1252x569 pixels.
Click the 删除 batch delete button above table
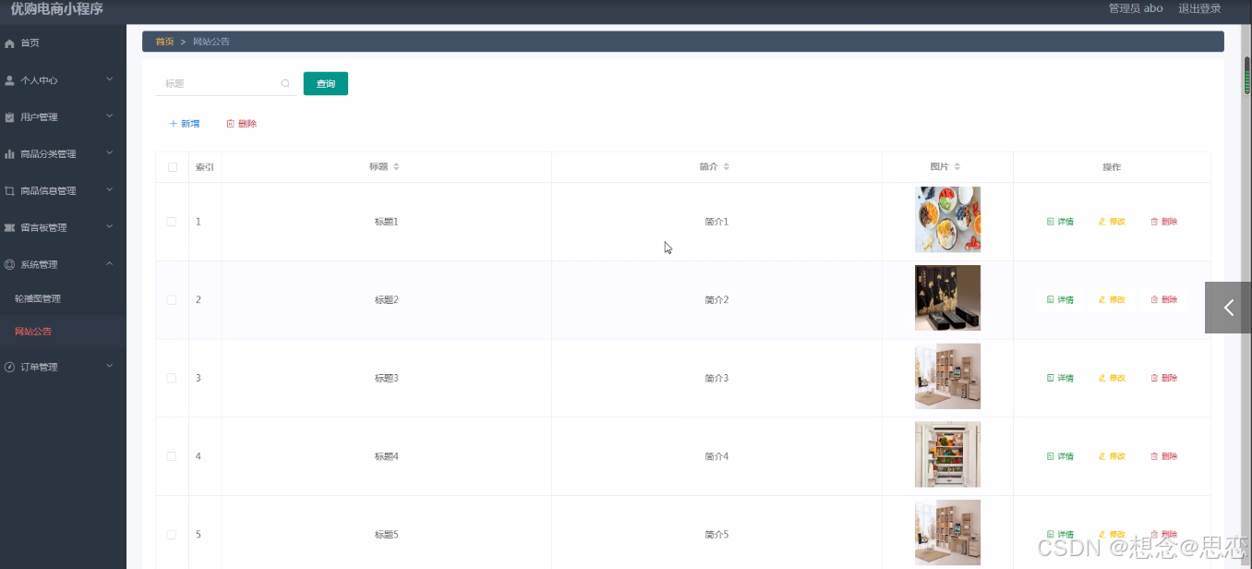click(242, 124)
